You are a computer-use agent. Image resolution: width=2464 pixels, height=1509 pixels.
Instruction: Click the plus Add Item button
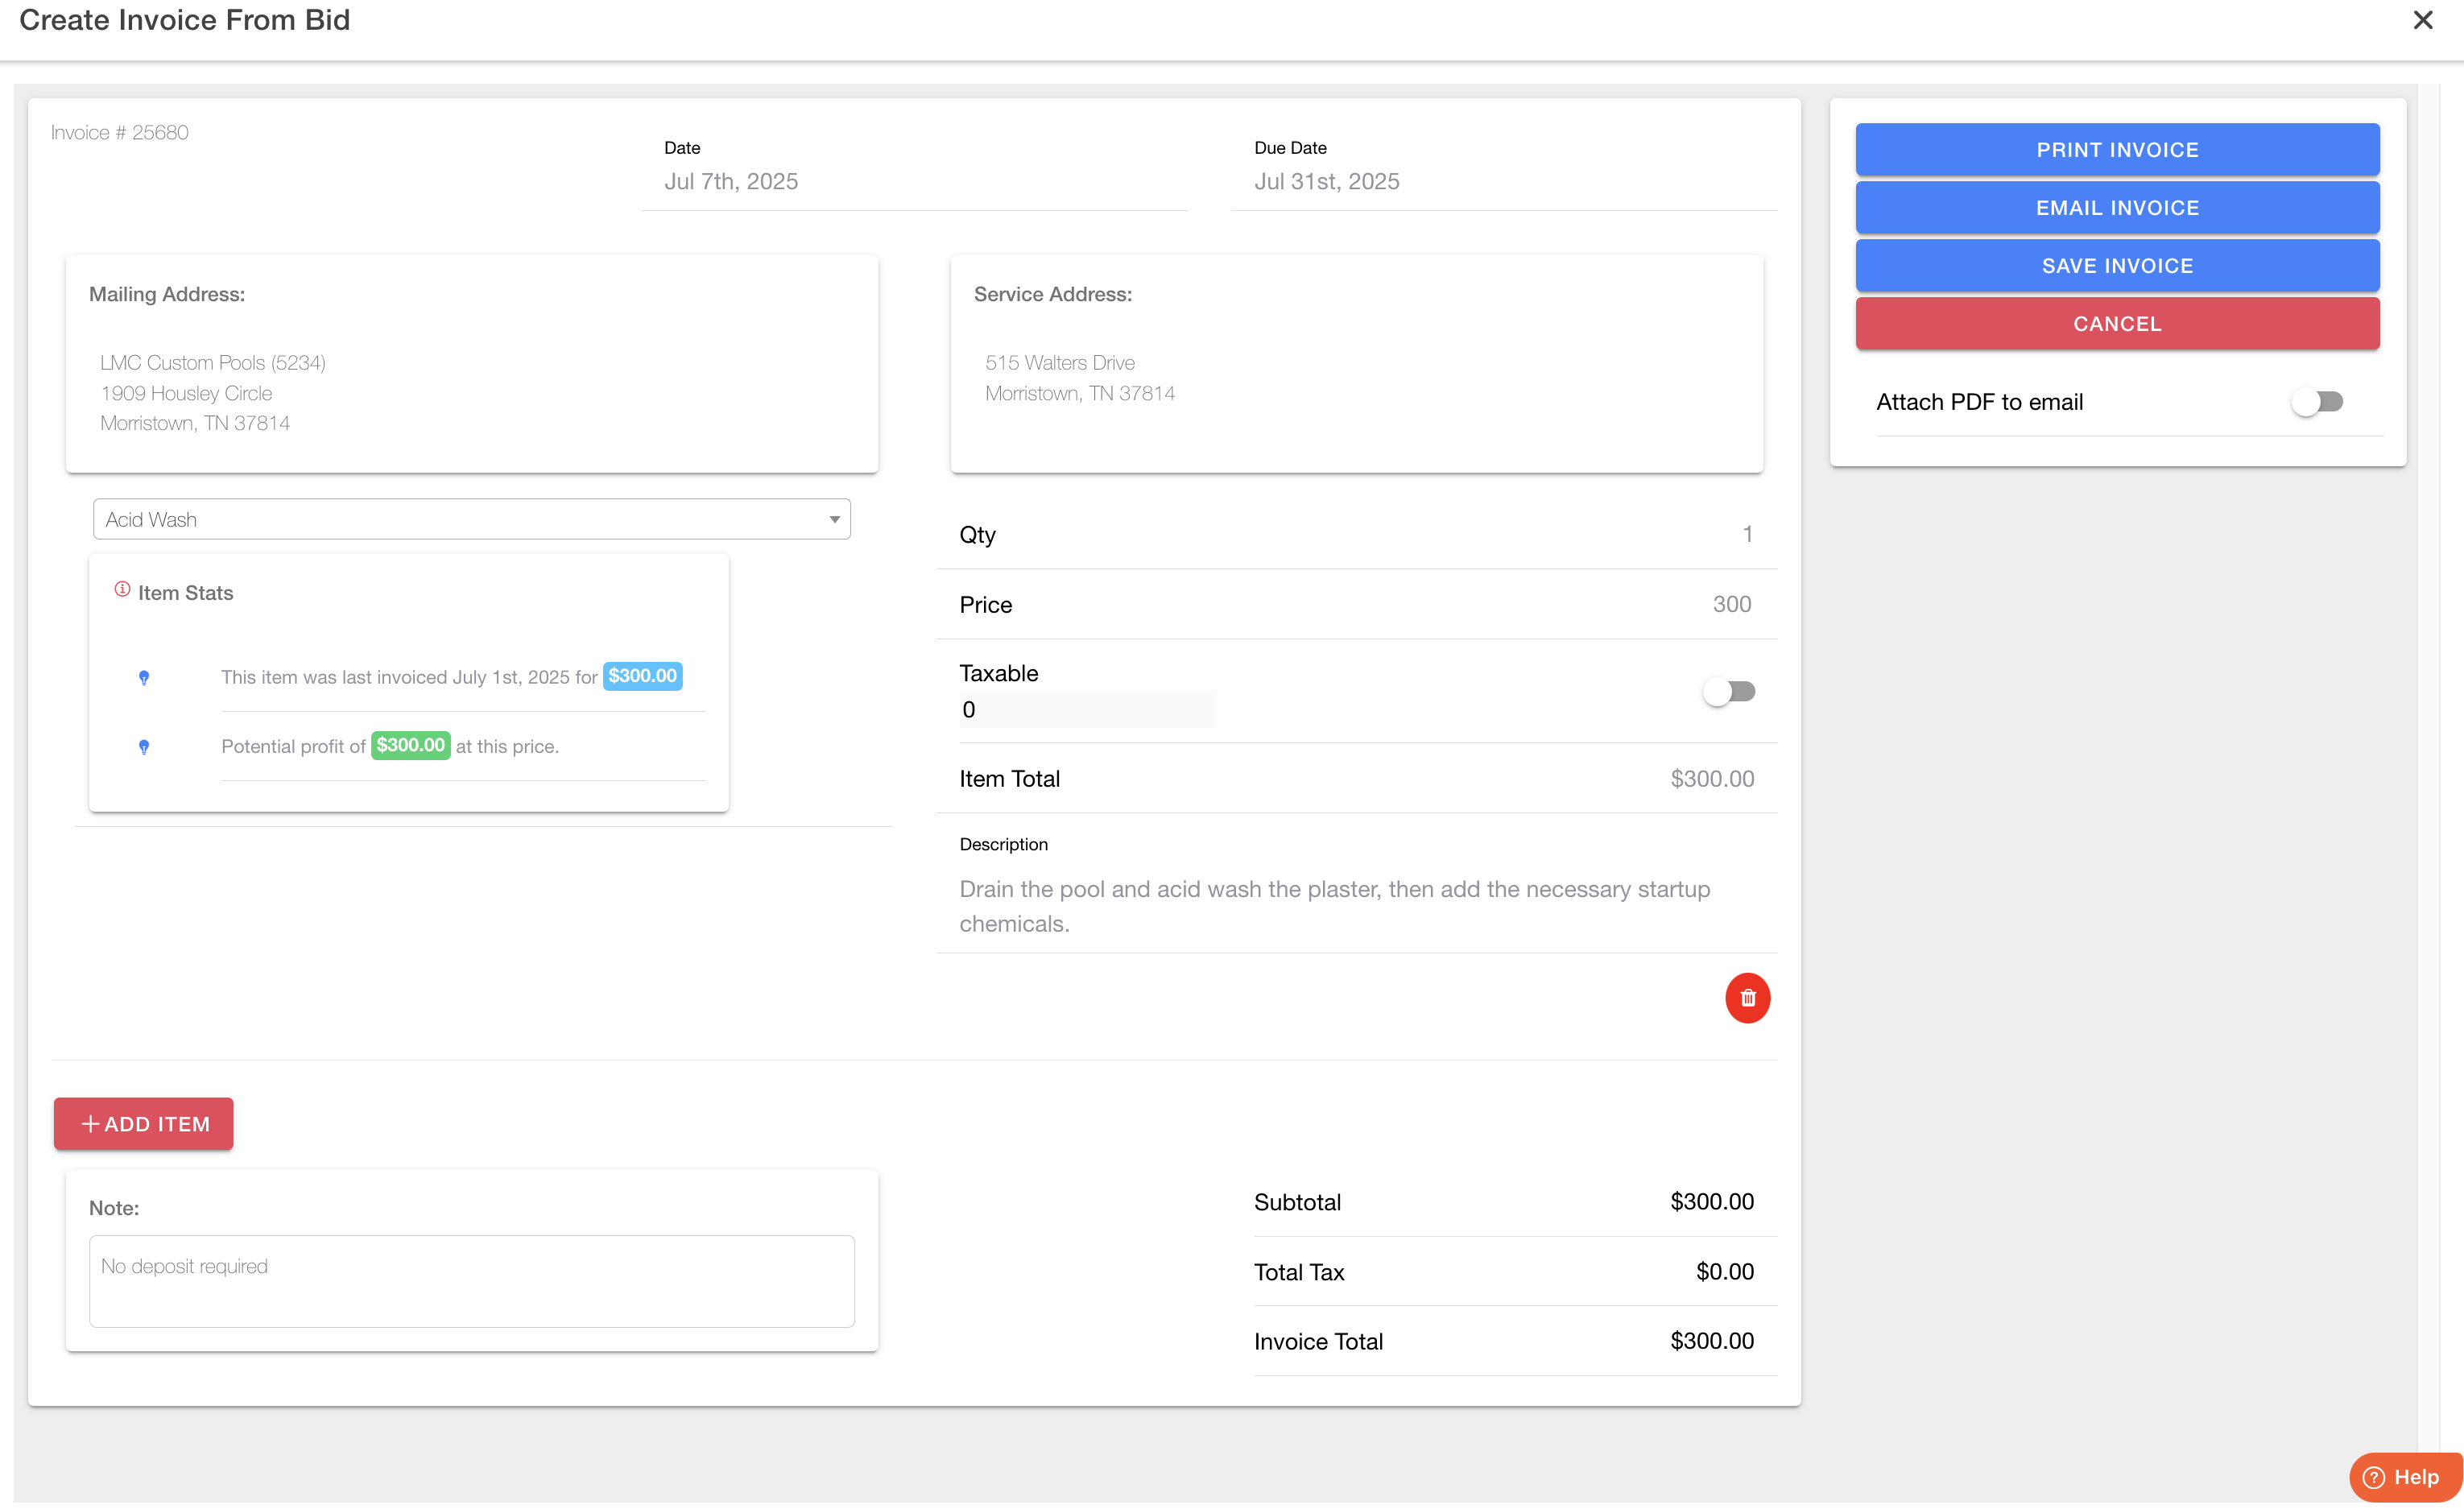pos(144,1123)
